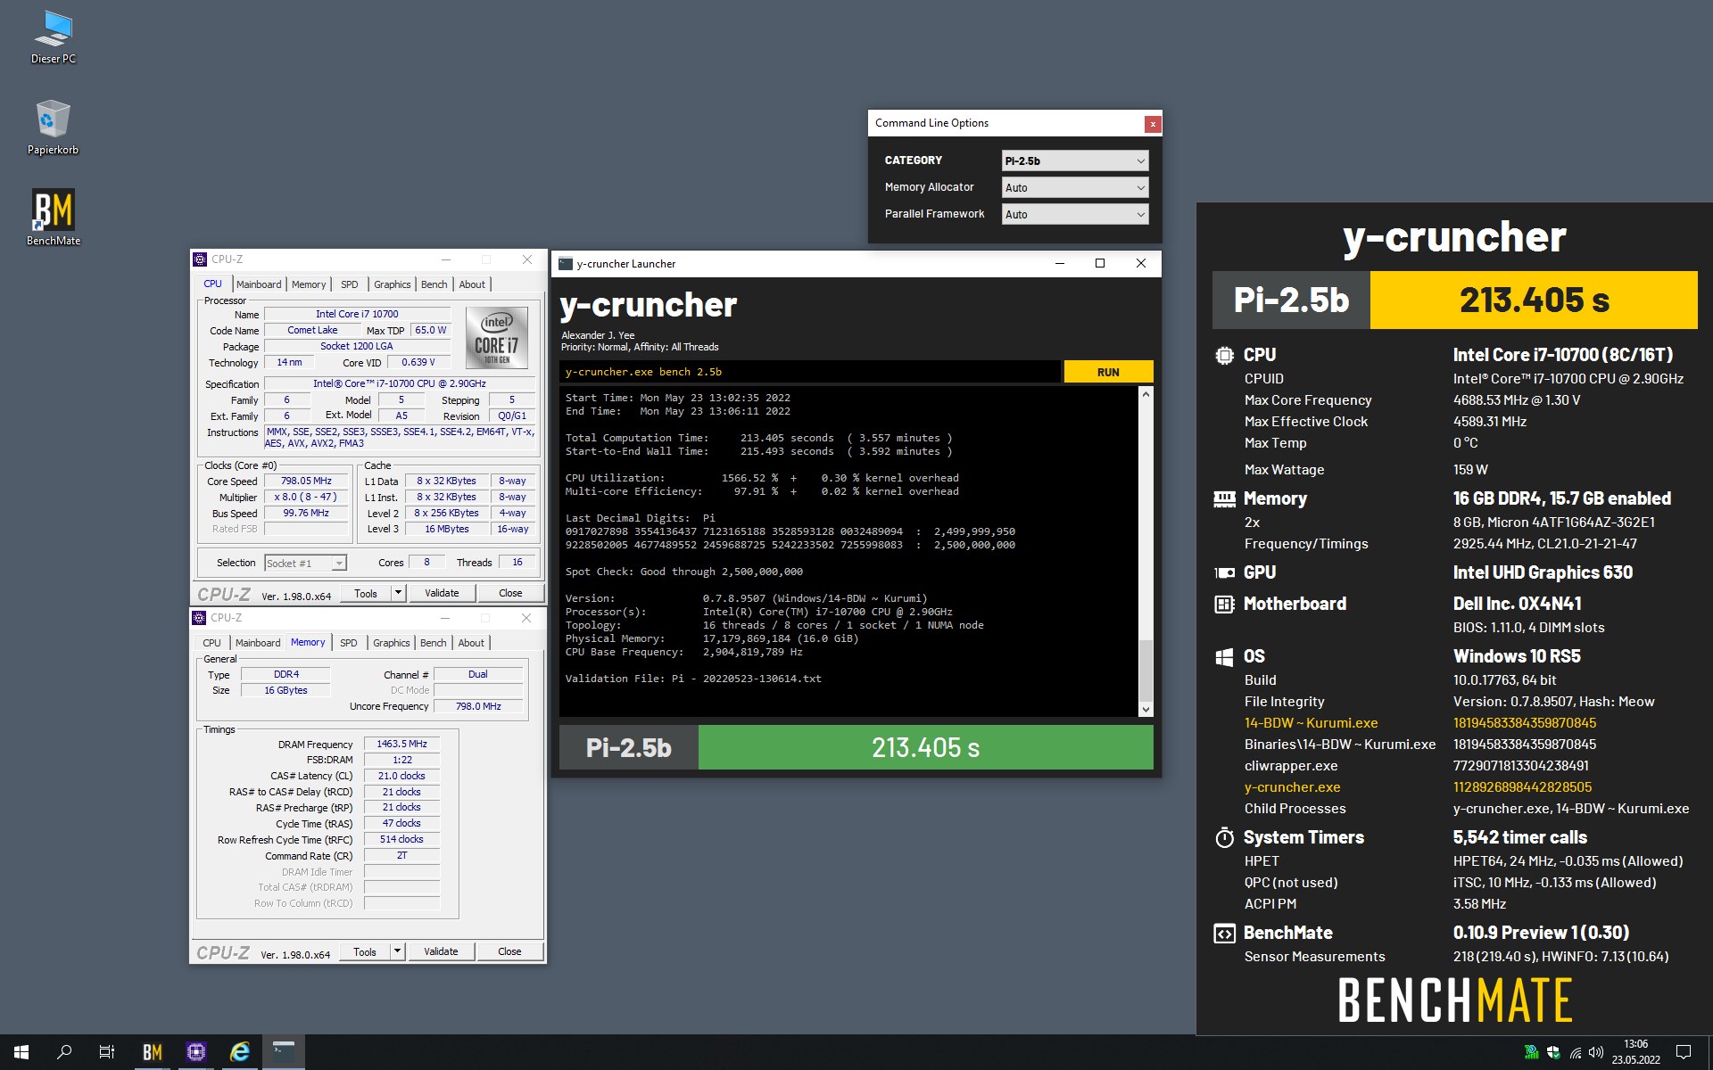
Task: Click the upper CPU-Z window title icon
Action: tap(200, 259)
